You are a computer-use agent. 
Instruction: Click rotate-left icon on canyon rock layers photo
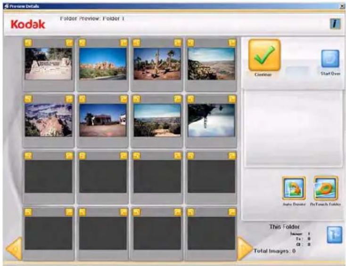(28, 99)
